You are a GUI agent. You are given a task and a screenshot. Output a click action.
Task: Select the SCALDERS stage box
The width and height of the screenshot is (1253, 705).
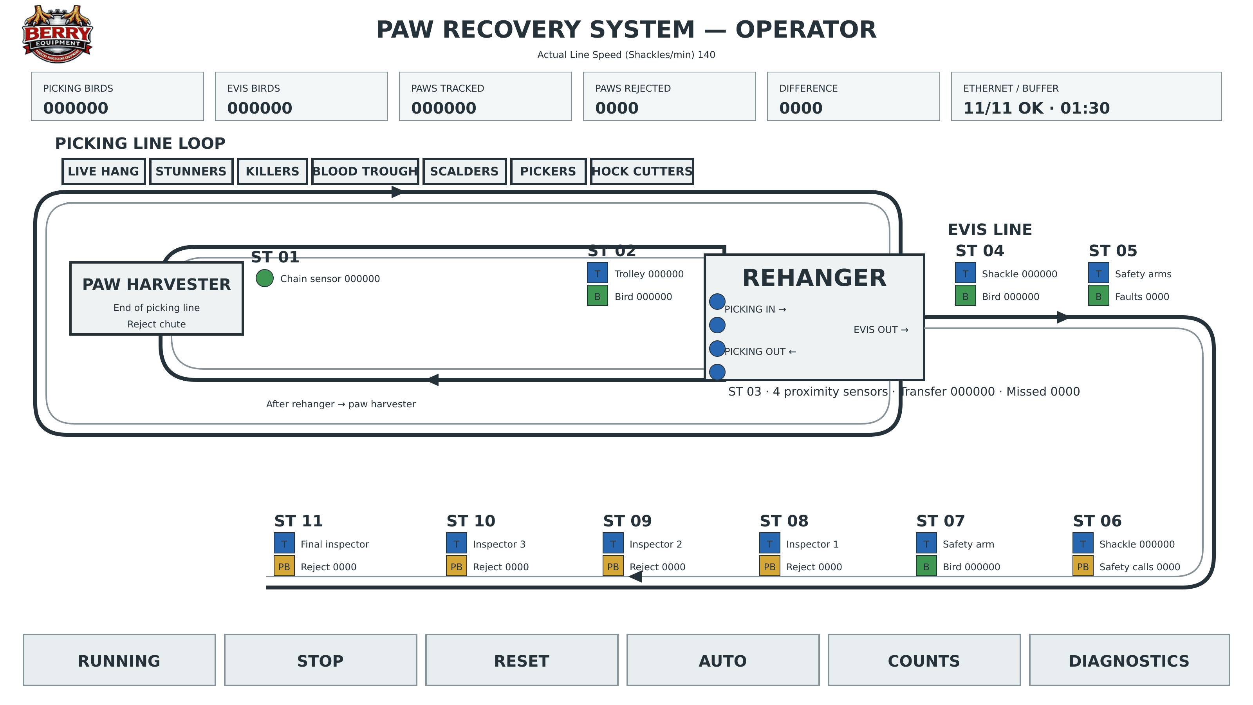[x=464, y=171]
